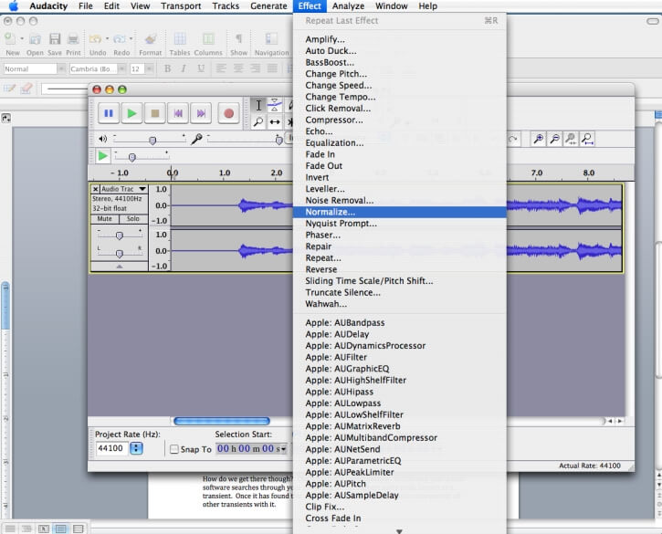Click the Stop button
This screenshot has height=534, width=662.
(155, 113)
